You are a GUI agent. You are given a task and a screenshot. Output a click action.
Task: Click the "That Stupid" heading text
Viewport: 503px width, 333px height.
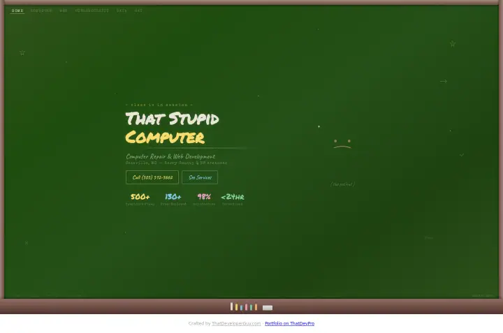point(173,119)
